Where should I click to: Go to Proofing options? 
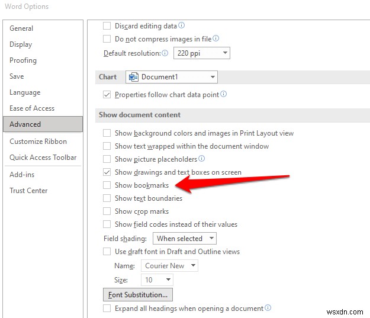tap(43, 60)
